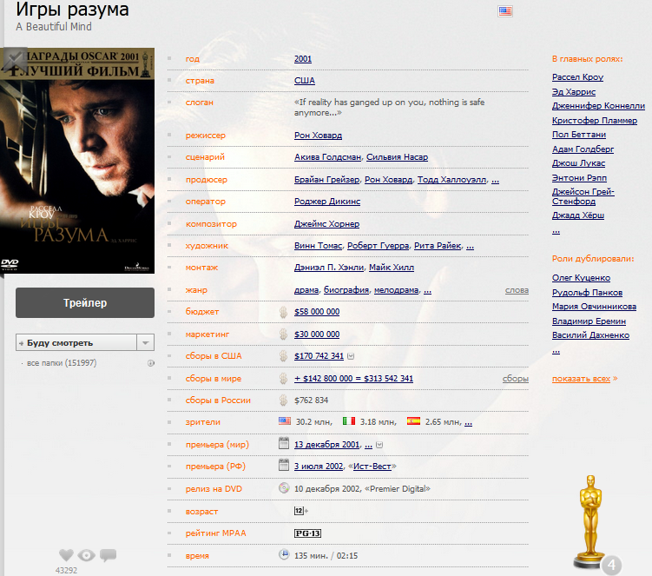Image resolution: width=652 pixels, height=576 pixels.
Task: Click the Буду смотреть button label
Action: (x=60, y=343)
